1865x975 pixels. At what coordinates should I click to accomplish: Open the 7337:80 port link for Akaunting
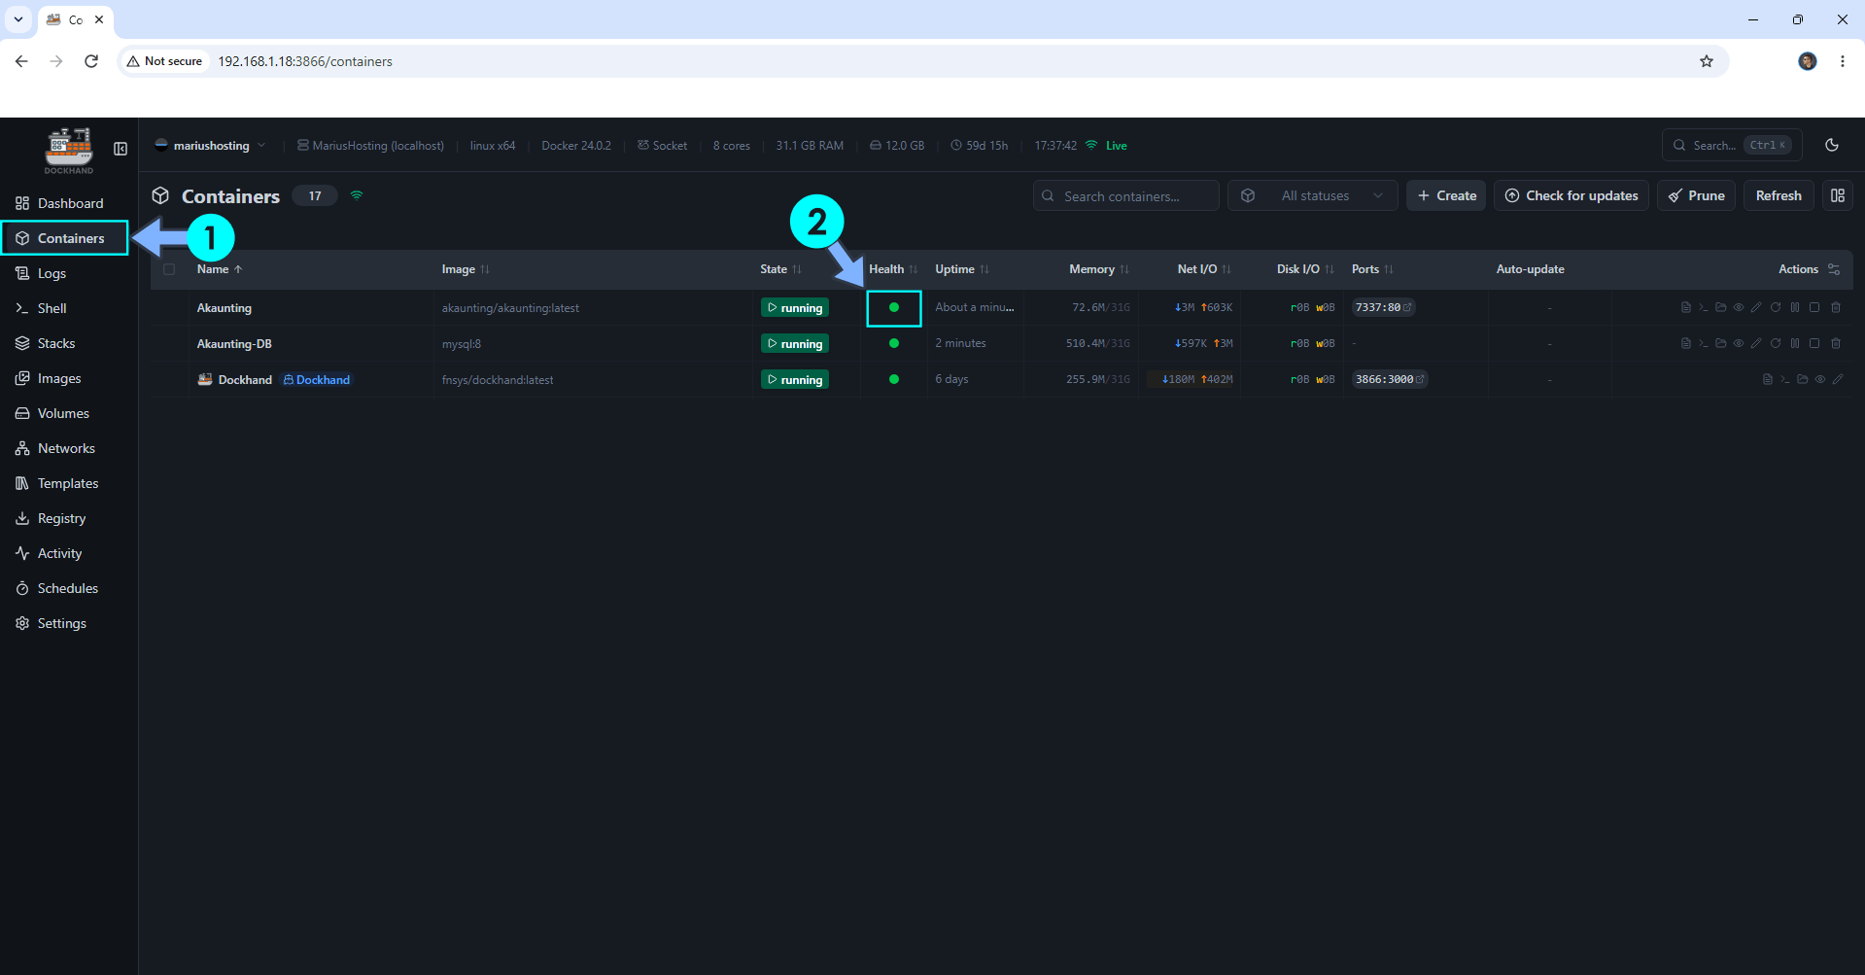[1383, 307]
